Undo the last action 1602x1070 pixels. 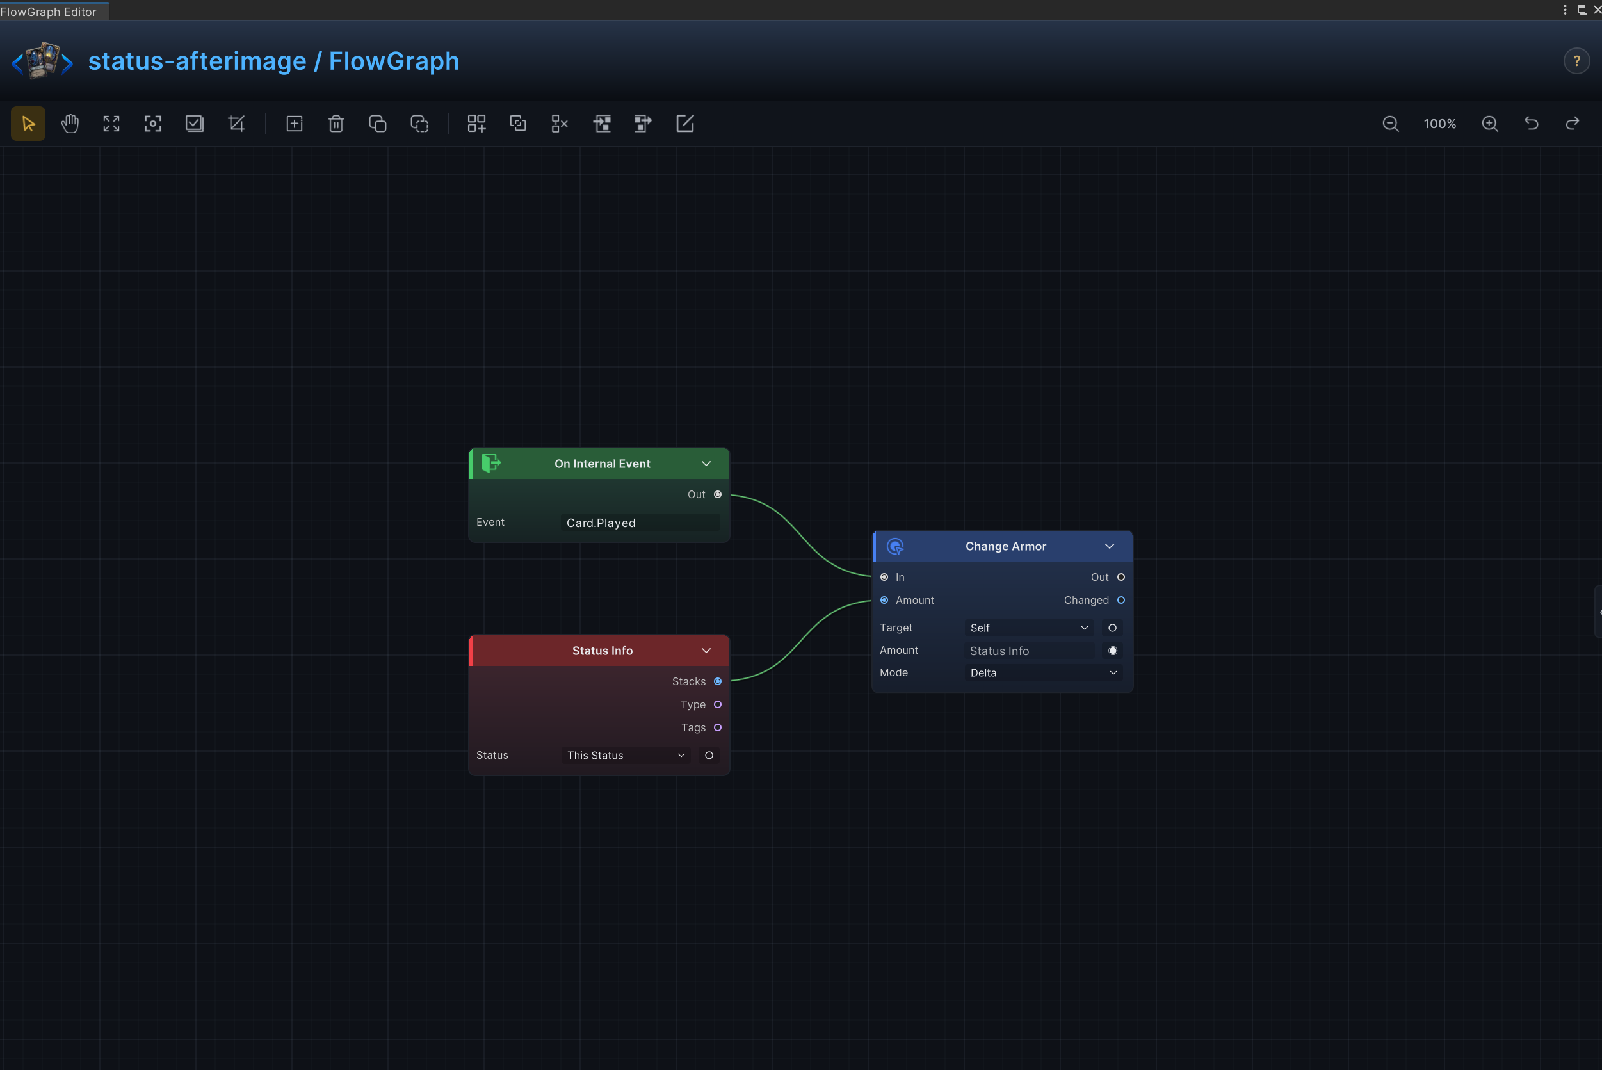[x=1532, y=124]
